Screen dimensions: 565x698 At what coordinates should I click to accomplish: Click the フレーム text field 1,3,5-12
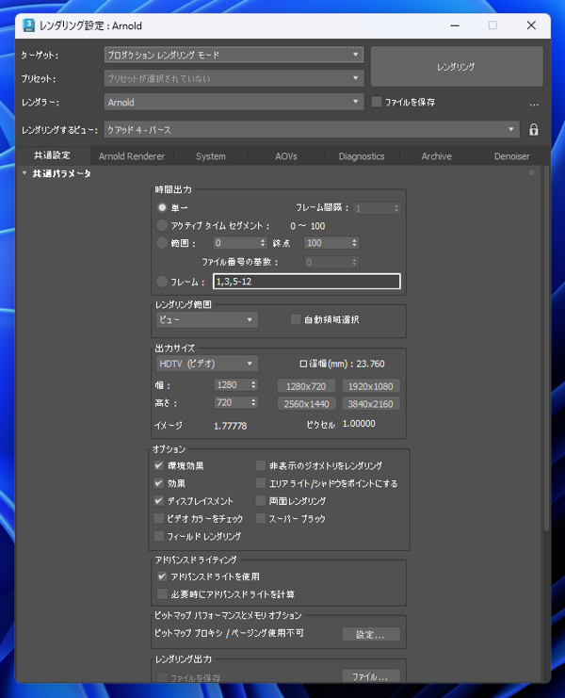coord(307,282)
